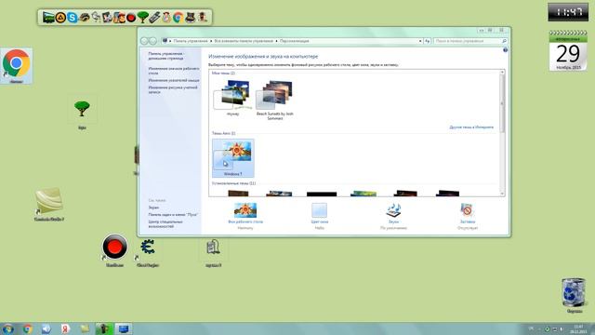Open 'Панель управления - домашняя страница' link
595x335 pixels.
click(x=165, y=56)
